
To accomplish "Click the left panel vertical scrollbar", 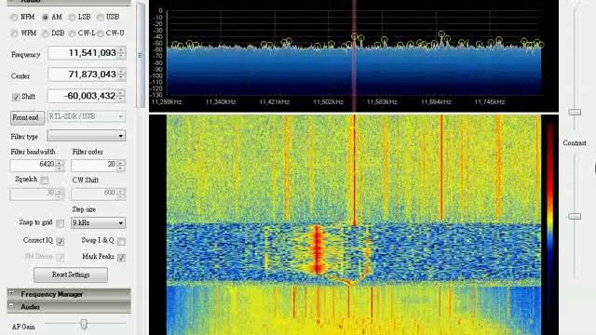I will (x=141, y=55).
